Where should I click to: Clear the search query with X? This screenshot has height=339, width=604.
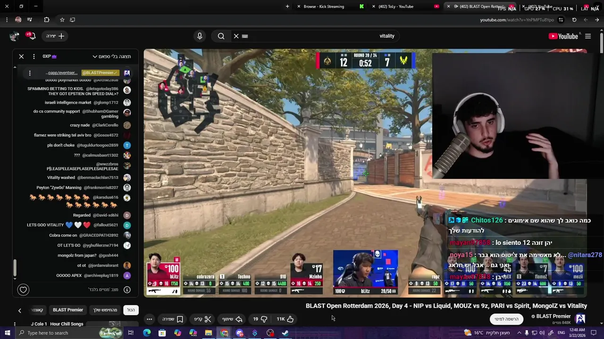(x=236, y=36)
